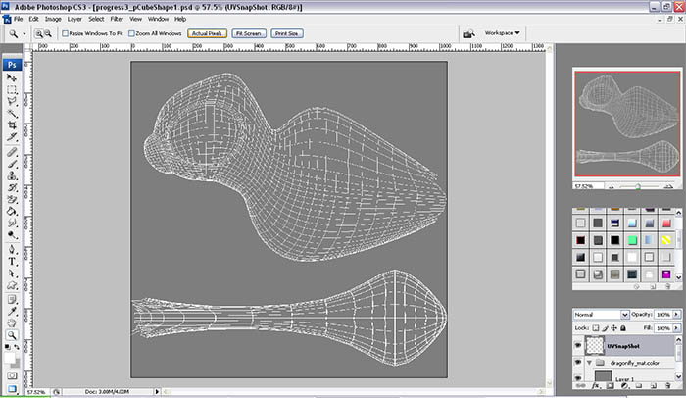Viewport: 686px width, 398px height.
Task: Open the Workspace dropdown
Action: coord(502,33)
